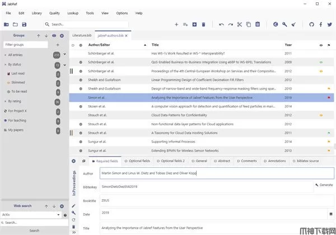Open the File menu

coord(8,13)
